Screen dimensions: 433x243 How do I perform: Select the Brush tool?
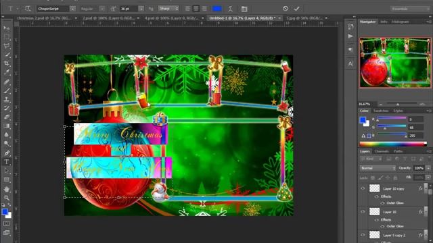[x=7, y=90]
